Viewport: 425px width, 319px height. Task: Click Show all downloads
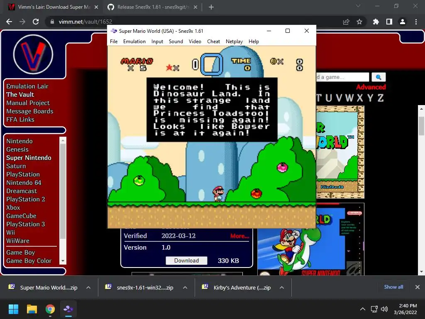tap(393, 287)
